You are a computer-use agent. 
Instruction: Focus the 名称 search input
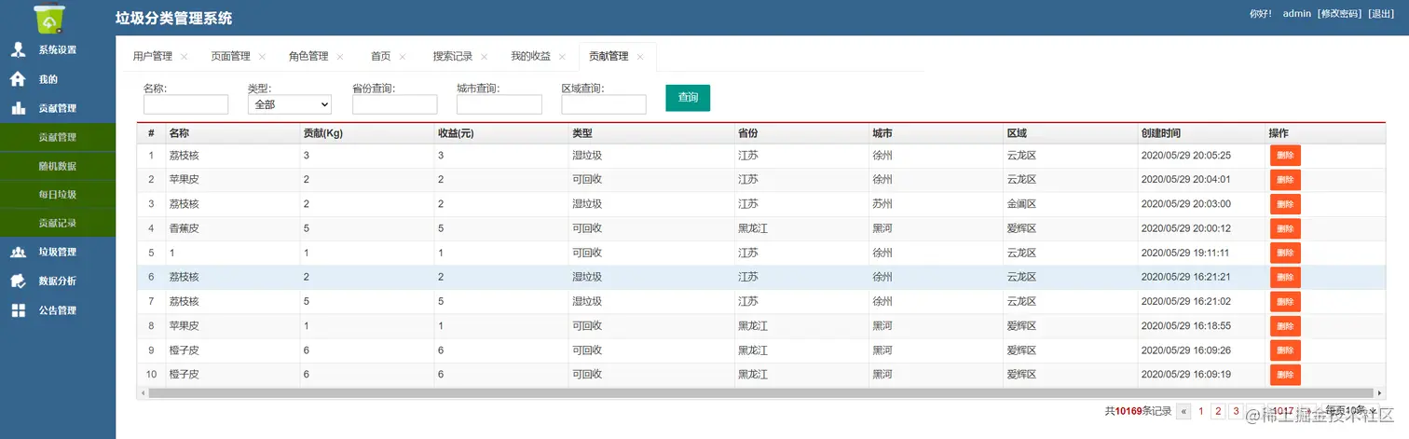click(x=186, y=104)
